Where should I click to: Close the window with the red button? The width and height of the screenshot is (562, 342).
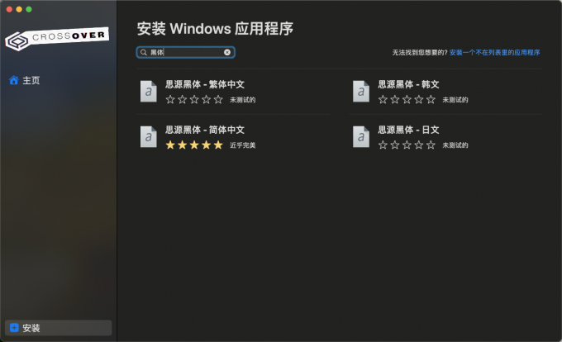point(9,9)
